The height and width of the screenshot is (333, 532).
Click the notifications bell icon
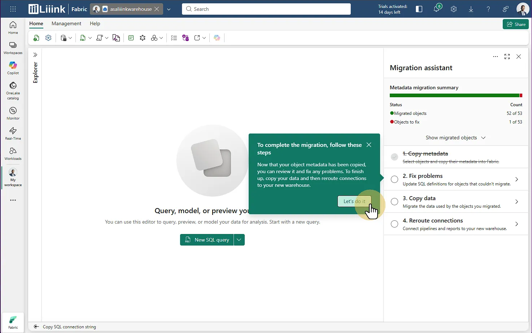pos(436,9)
